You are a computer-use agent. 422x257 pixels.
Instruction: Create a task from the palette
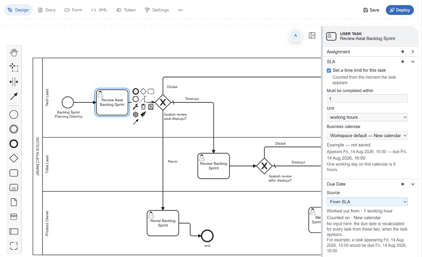click(x=14, y=173)
